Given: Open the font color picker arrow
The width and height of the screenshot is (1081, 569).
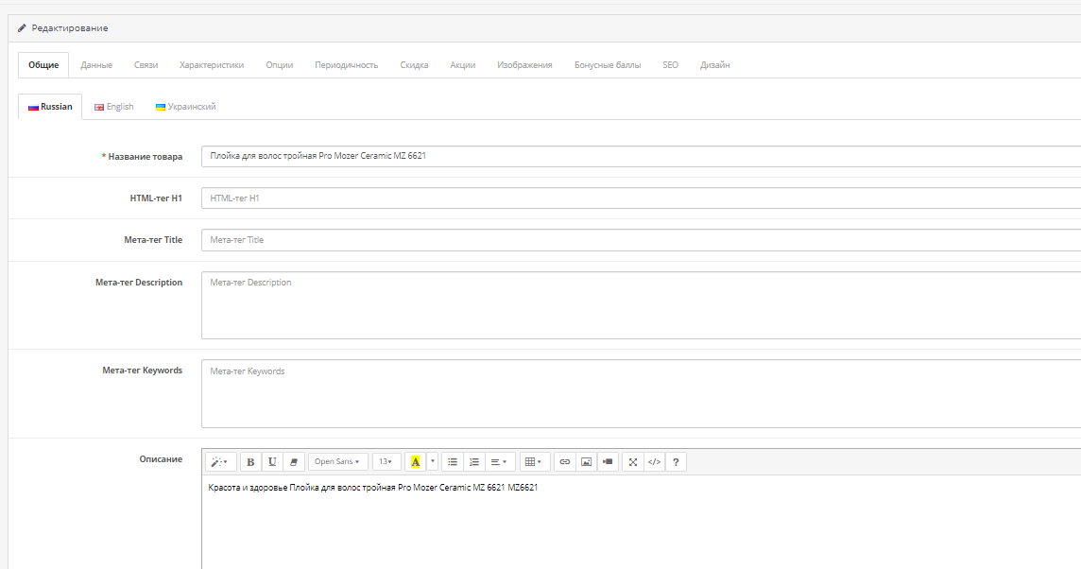Looking at the screenshot, I should [x=432, y=462].
